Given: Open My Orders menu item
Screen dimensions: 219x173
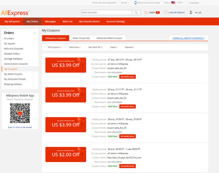Looking at the screenshot, I should coord(33,22).
